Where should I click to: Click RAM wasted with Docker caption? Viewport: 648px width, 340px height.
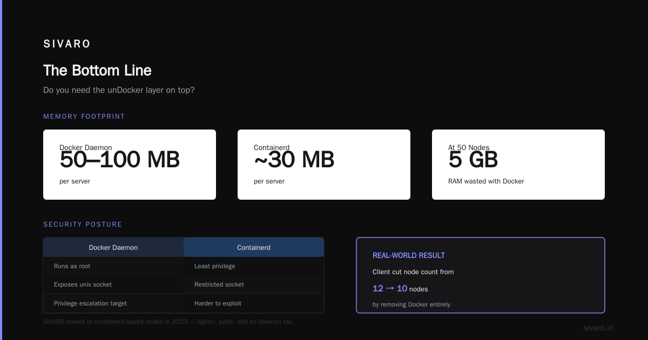(x=486, y=181)
